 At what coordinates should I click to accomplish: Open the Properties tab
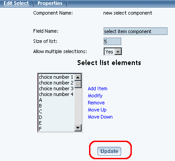(x=50, y=3)
